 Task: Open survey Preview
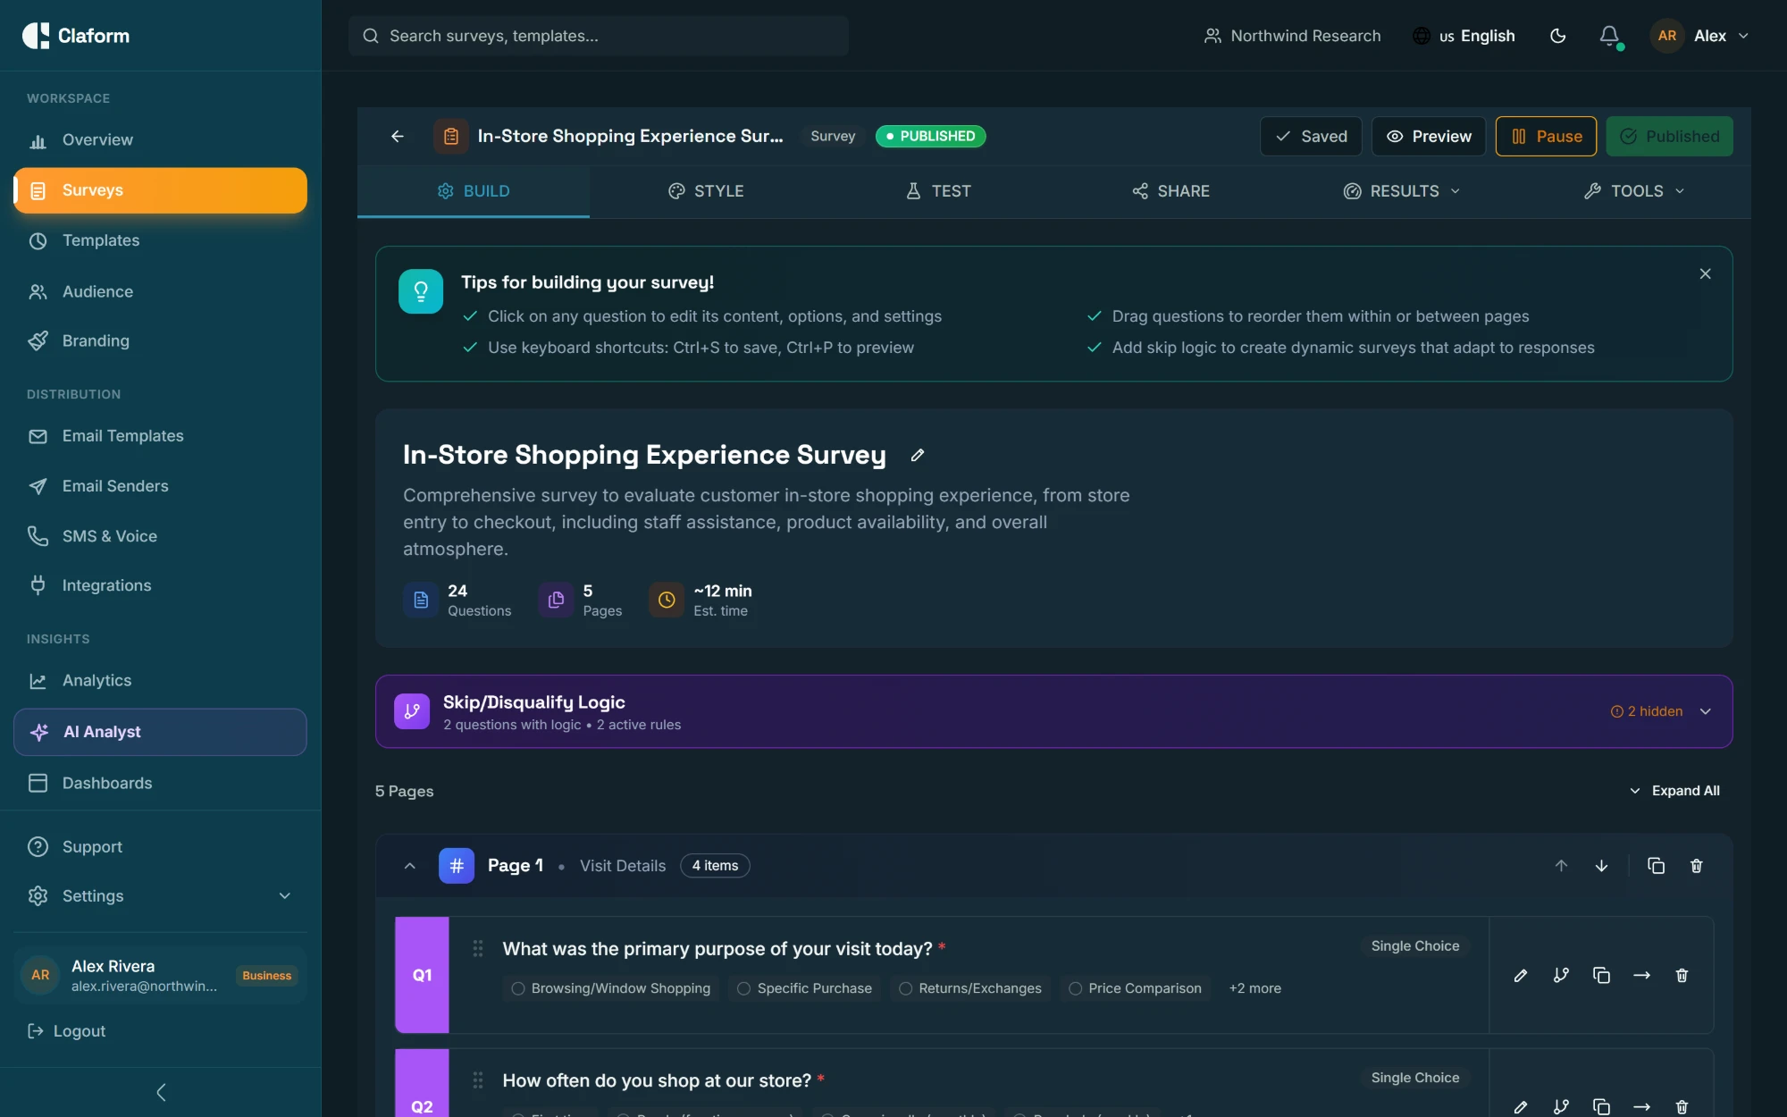[x=1429, y=136]
